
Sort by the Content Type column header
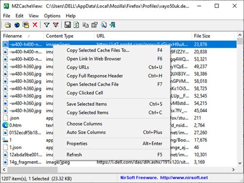click(69, 36)
